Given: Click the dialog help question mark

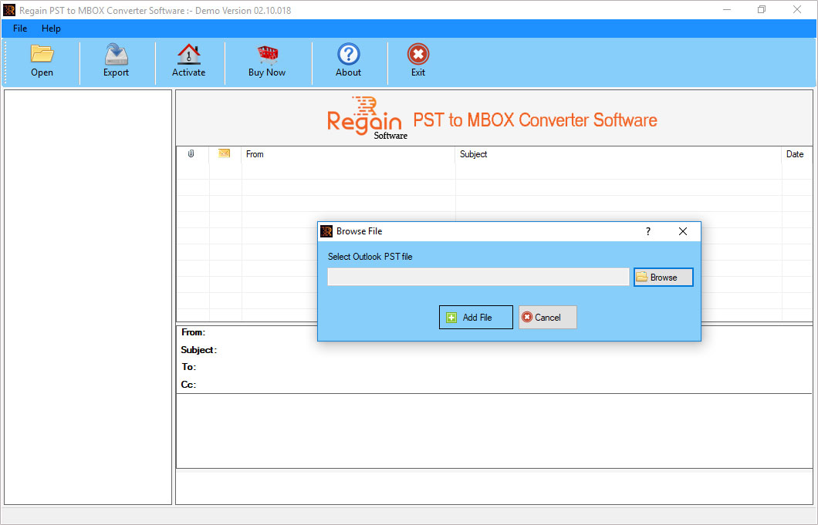Looking at the screenshot, I should tap(647, 231).
